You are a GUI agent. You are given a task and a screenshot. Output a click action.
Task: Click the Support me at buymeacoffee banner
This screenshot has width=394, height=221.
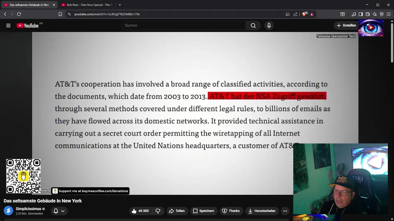90,191
